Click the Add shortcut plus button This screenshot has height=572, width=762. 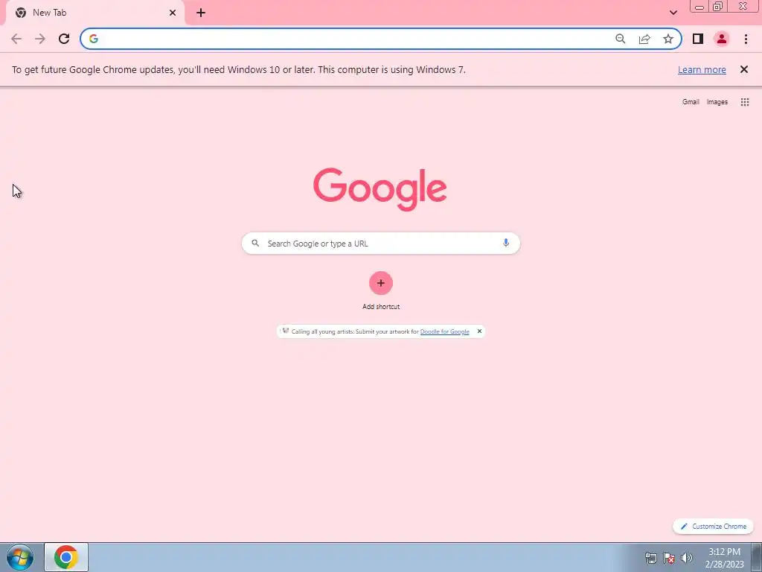(x=381, y=283)
